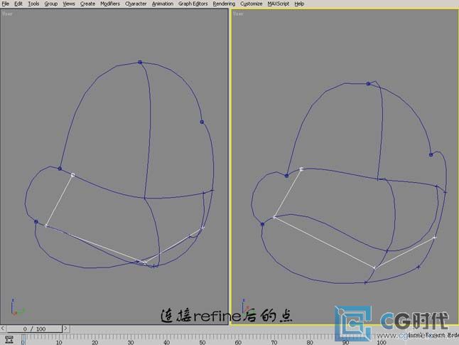Select the topmost spline vertex in left viewport
The width and height of the screenshot is (459, 345).
point(140,62)
